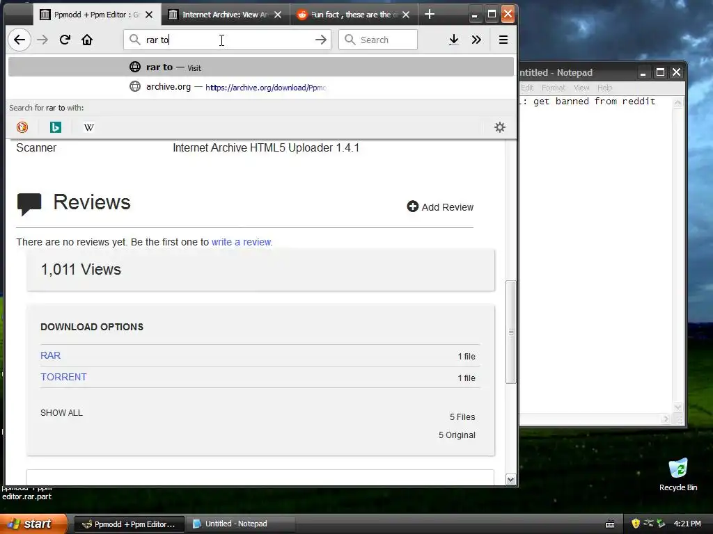Click the Reviews speech bubble icon
The width and height of the screenshot is (713, 534).
(29, 204)
